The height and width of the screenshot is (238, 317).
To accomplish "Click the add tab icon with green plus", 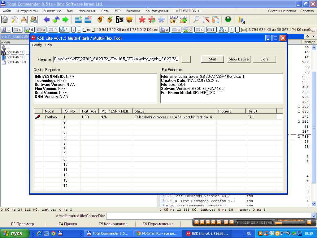I will tap(78, 20).
